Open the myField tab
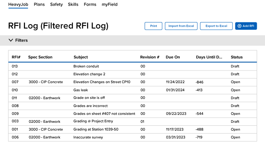This screenshot has height=147, width=265. pos(110,4)
